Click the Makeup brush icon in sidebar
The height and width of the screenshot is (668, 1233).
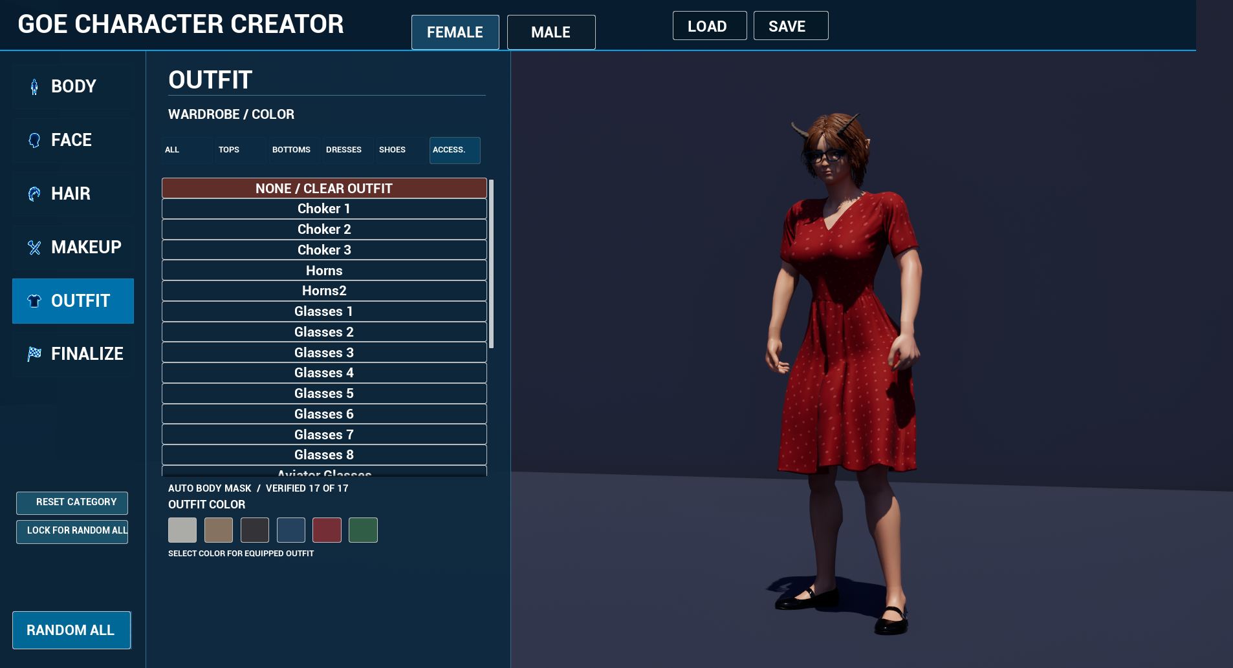pyautogui.click(x=34, y=247)
